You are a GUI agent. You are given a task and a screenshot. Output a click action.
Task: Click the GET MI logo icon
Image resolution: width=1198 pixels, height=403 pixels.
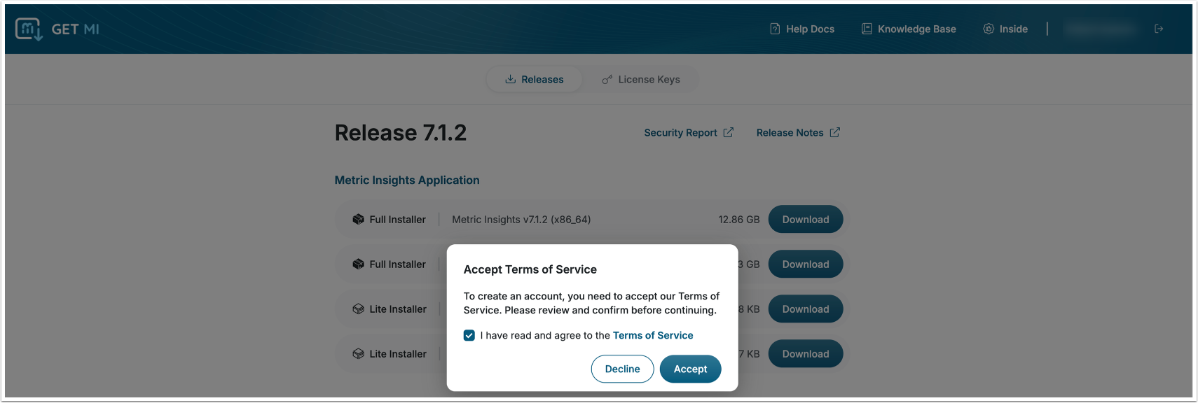29,29
